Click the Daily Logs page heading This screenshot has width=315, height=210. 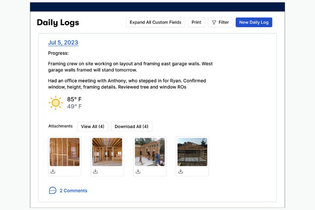click(x=58, y=22)
